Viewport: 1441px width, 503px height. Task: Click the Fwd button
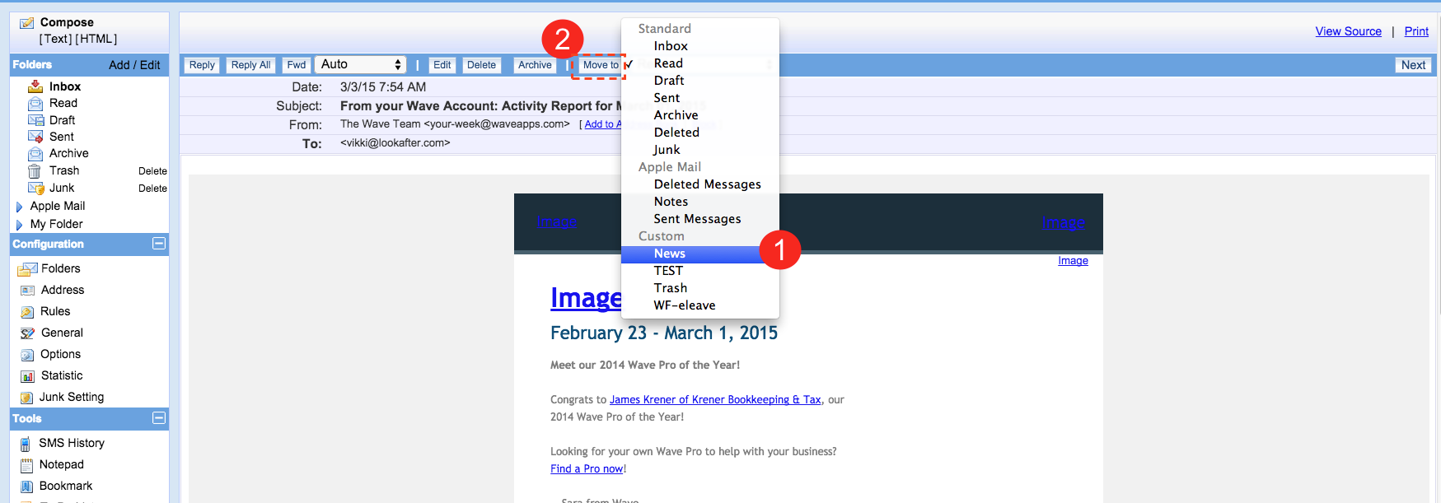(297, 65)
